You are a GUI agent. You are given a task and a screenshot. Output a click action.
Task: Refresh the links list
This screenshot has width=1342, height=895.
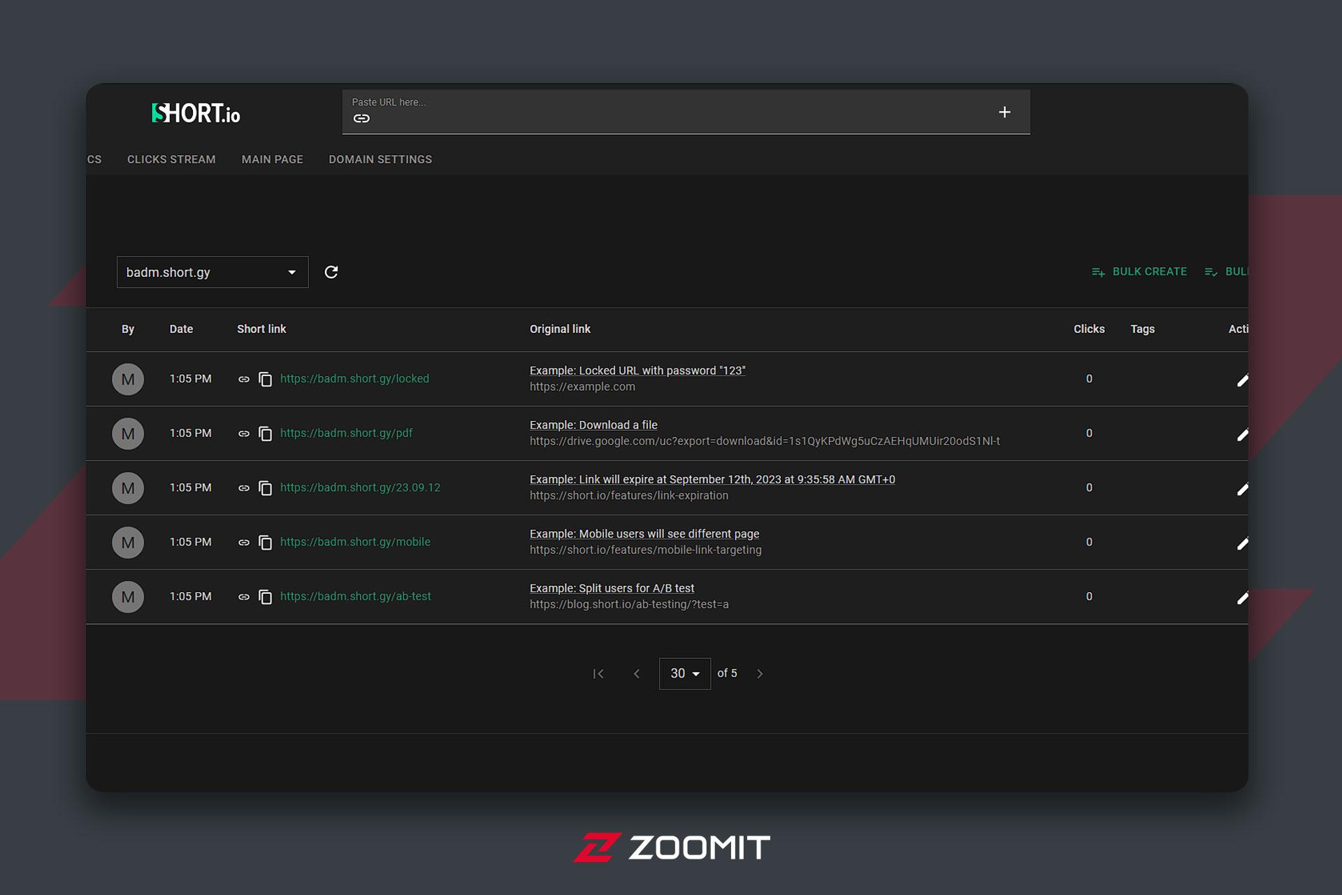tap(331, 272)
